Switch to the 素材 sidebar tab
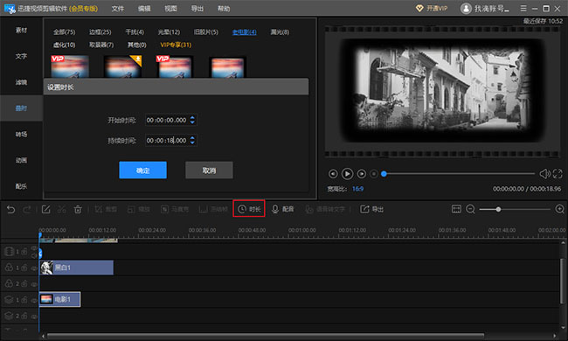568x341 pixels. click(x=21, y=30)
